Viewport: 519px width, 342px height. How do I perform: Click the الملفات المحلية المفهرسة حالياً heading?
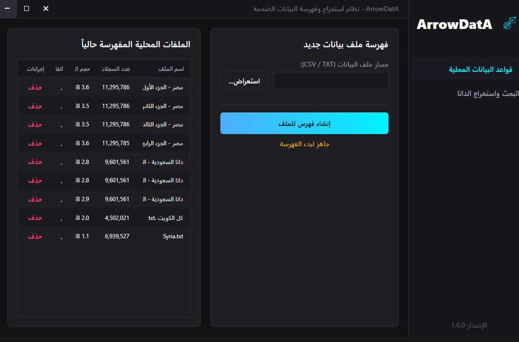point(136,44)
